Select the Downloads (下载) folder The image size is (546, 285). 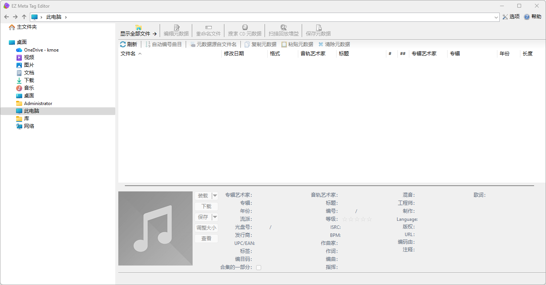coord(29,80)
